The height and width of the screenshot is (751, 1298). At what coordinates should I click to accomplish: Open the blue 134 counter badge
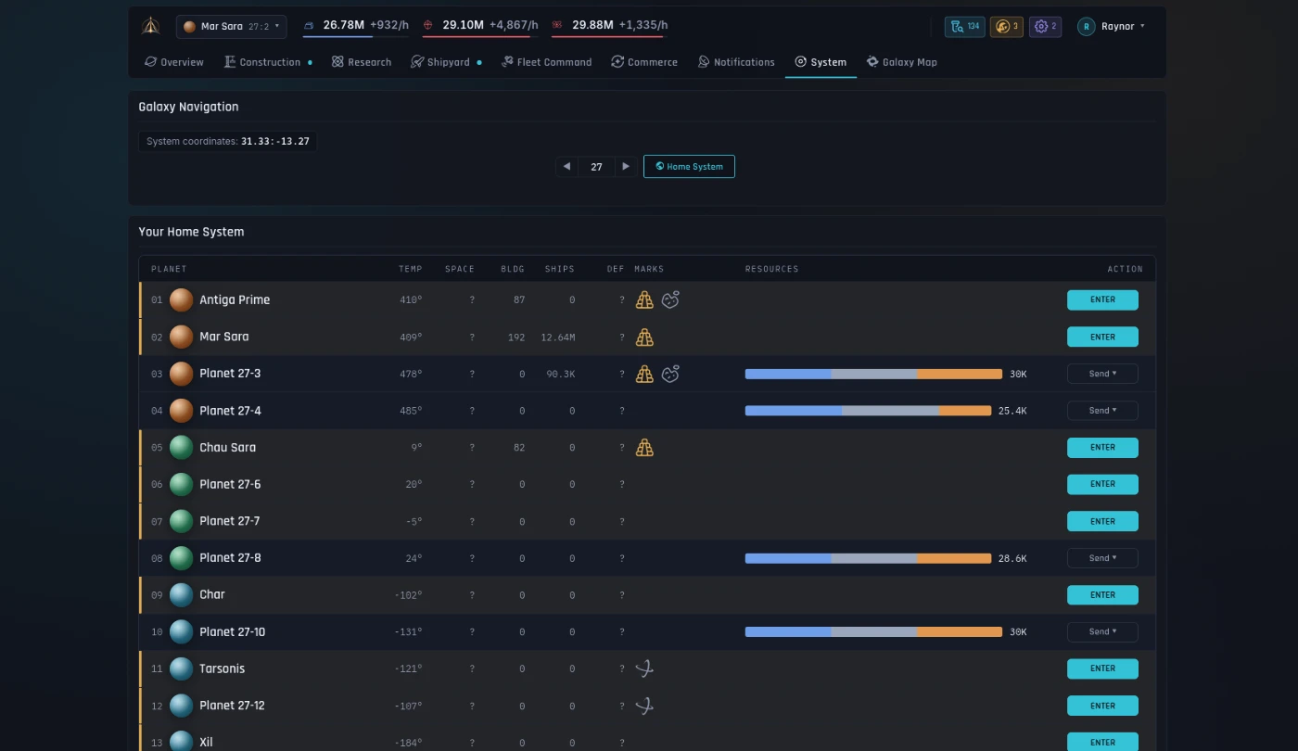point(965,27)
